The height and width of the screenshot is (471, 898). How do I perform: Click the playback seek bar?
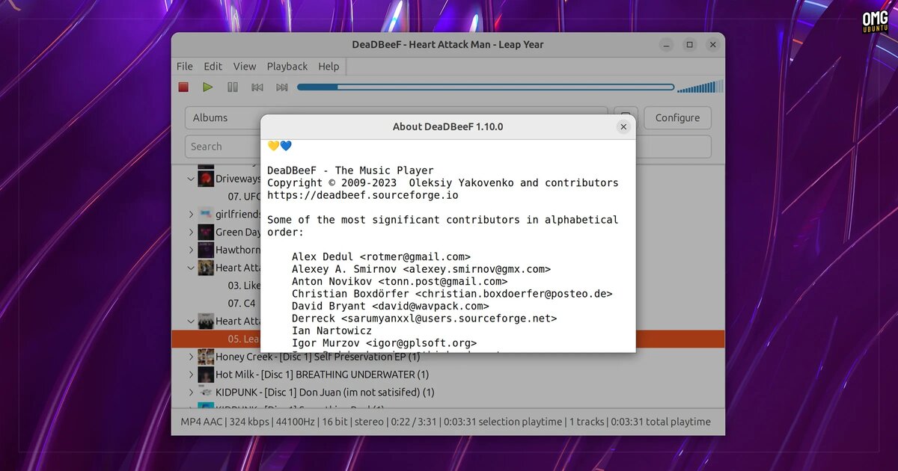coord(486,87)
